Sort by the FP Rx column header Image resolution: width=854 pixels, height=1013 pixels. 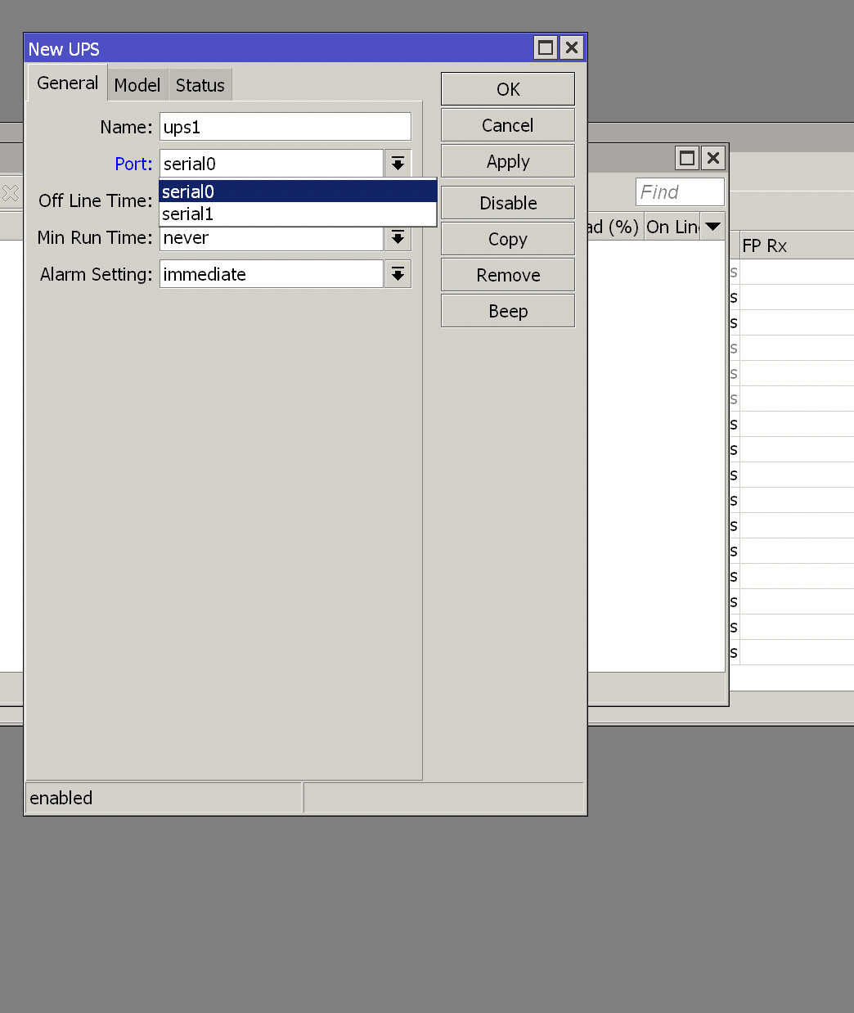coord(765,244)
